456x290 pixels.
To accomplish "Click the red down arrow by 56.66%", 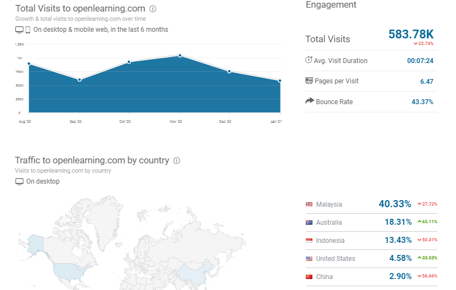I will tap(419, 276).
